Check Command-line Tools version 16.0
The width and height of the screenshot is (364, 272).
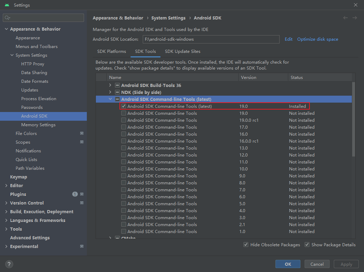point(124,134)
